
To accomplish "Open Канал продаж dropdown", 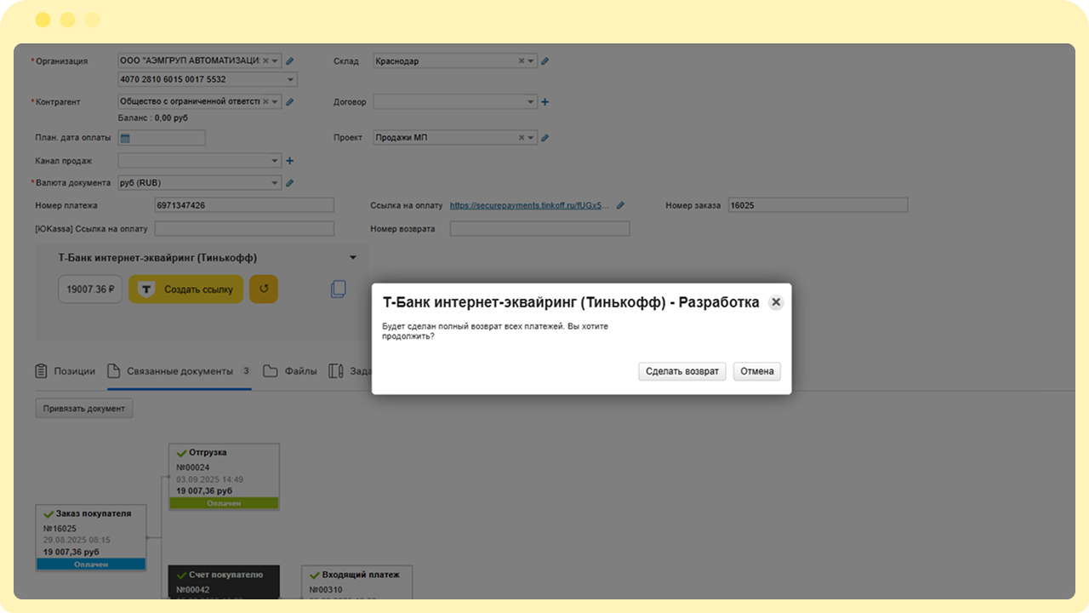I will (275, 161).
